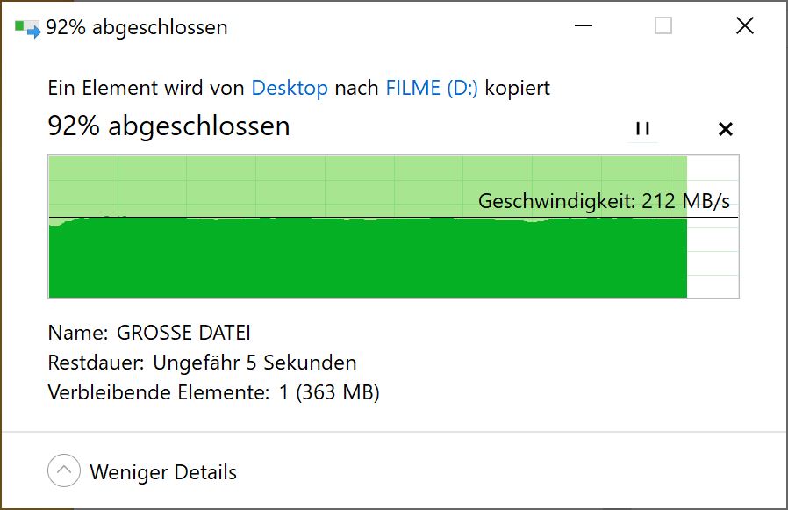Select the pause icon above the progress graph
The width and height of the screenshot is (788, 510).
click(642, 128)
